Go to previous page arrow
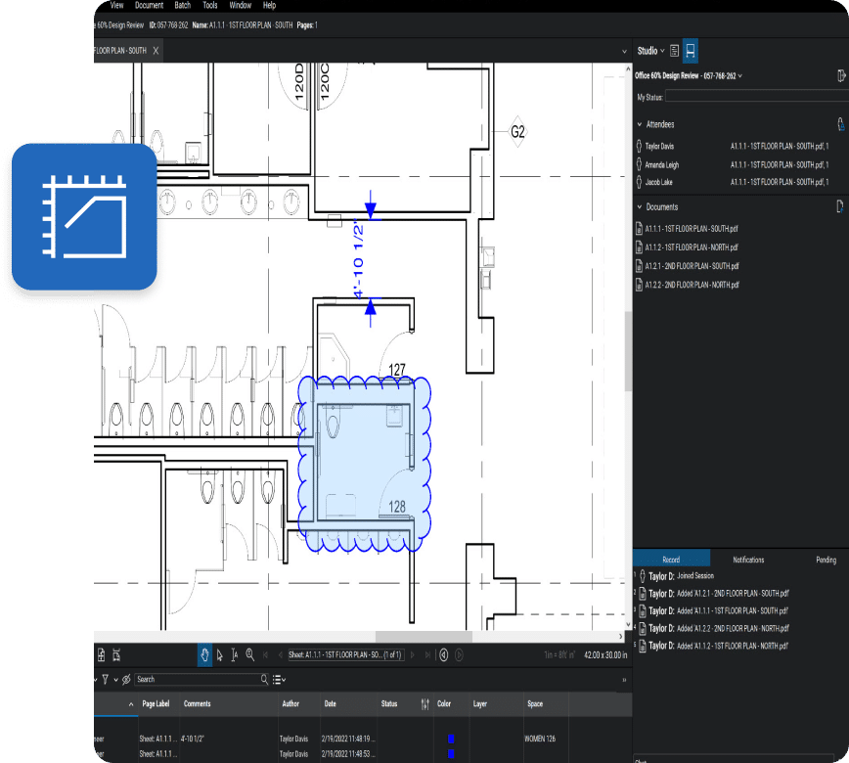The image size is (849, 763). [x=280, y=655]
